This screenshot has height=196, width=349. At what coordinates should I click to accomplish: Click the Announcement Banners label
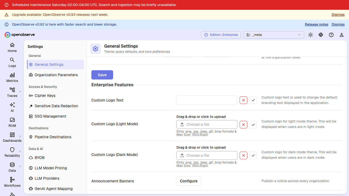(113, 181)
